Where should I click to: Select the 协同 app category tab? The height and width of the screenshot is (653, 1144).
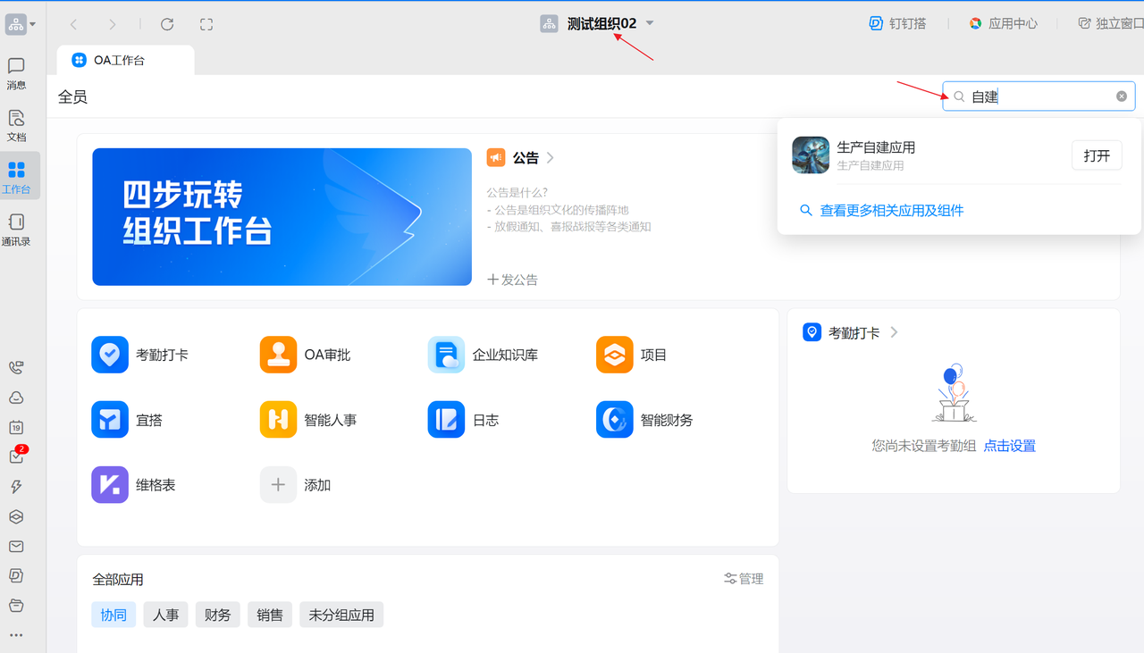coord(114,615)
